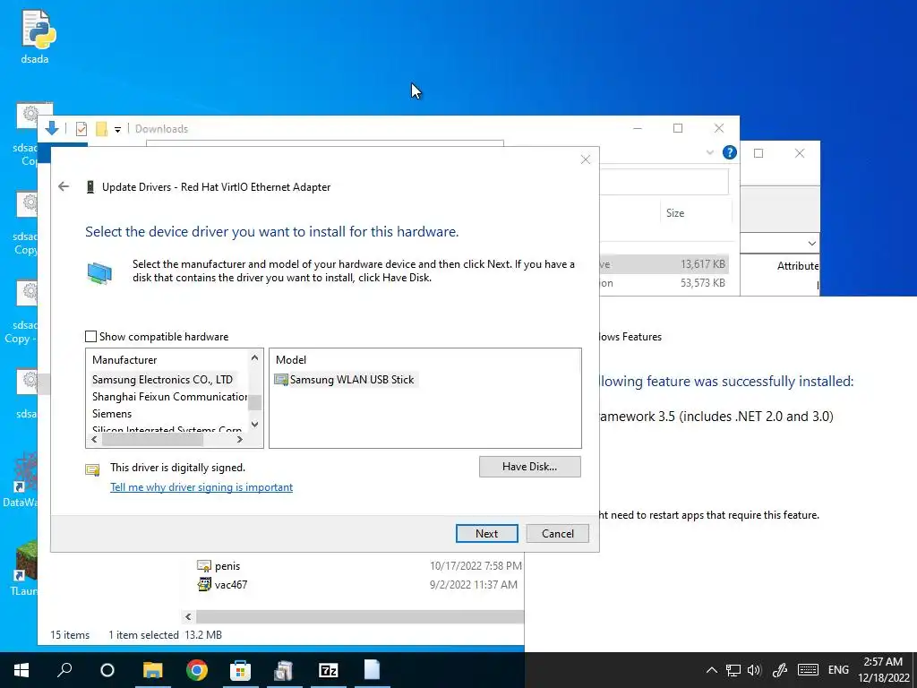This screenshot has width=917, height=688.
Task: Open clock and date flyout
Action: click(x=883, y=670)
